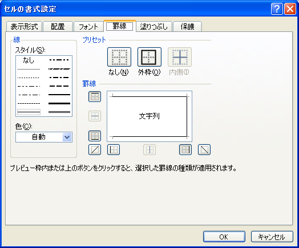
Task: Pick the thin dotted line style below なし
Action: pyautogui.click(x=29, y=69)
